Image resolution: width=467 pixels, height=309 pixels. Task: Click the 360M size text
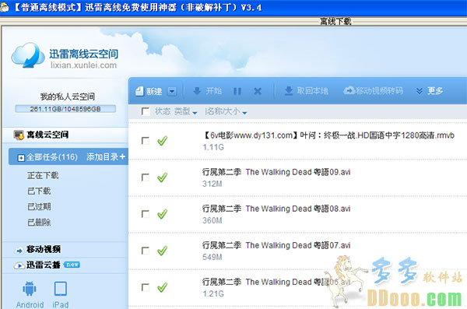click(212, 220)
